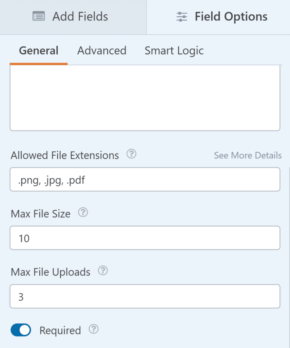Image resolution: width=290 pixels, height=348 pixels.
Task: Open See More Details link
Action: [x=248, y=155]
